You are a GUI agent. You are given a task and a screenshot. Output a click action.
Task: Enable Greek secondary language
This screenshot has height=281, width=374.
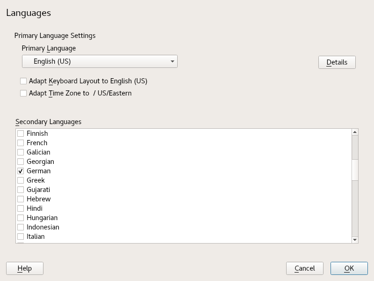[21, 180]
